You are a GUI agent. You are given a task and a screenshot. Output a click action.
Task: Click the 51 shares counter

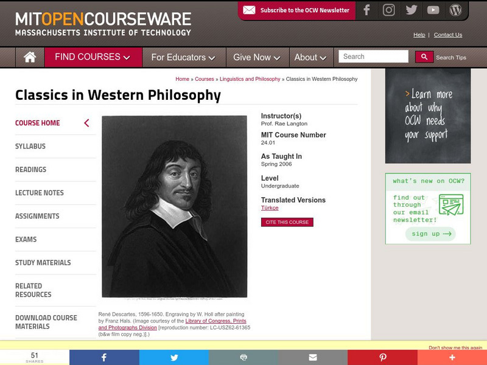click(35, 357)
